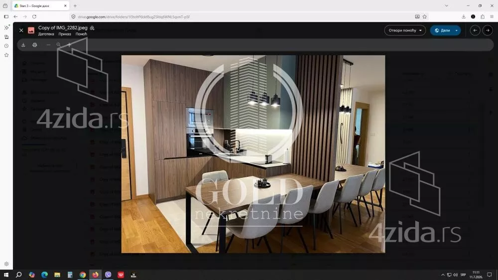
Task: Reset zoom with the magnifier icon
Action: point(58,45)
